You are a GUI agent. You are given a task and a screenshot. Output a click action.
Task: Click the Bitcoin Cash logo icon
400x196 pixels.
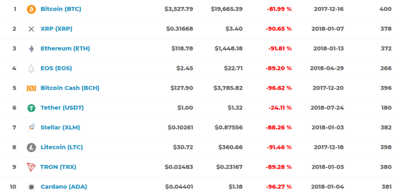[x=31, y=88]
